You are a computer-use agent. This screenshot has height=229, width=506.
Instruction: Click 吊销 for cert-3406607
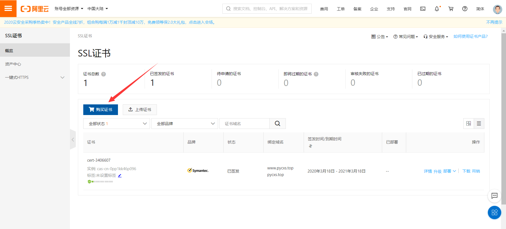tap(476, 171)
